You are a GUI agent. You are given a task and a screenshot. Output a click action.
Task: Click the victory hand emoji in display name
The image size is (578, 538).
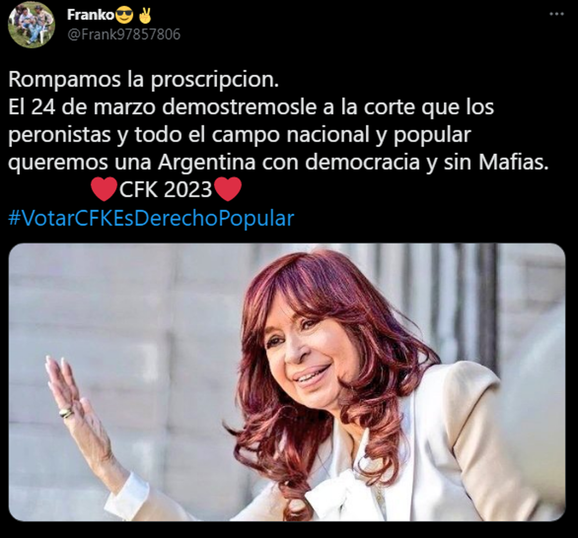point(145,15)
